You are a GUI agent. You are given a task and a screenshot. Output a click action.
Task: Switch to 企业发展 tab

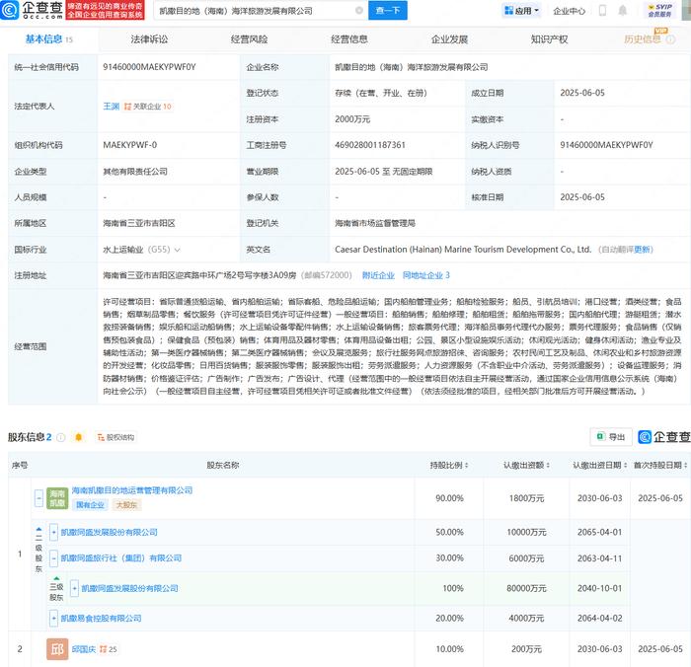coord(449,39)
